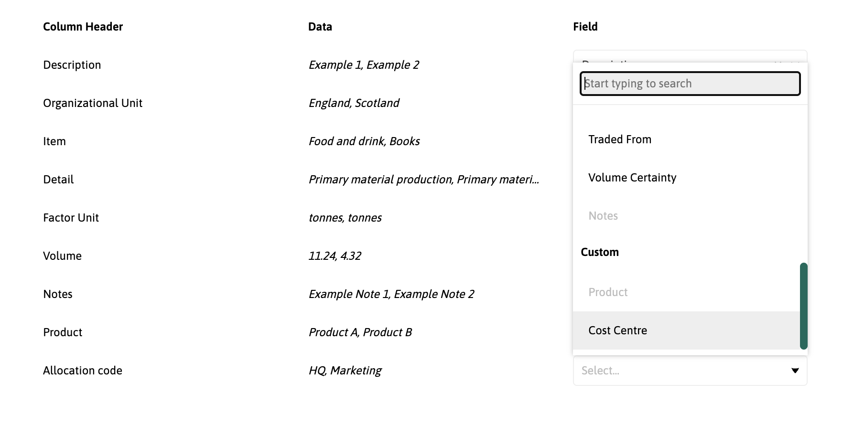Screen dimensions: 843x426
Task: Click the 'tonnes, tonnes' data cell
Action: click(x=345, y=218)
